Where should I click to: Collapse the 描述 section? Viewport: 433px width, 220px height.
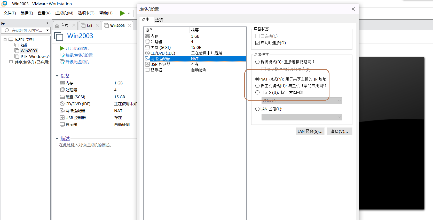pyautogui.click(x=57, y=139)
